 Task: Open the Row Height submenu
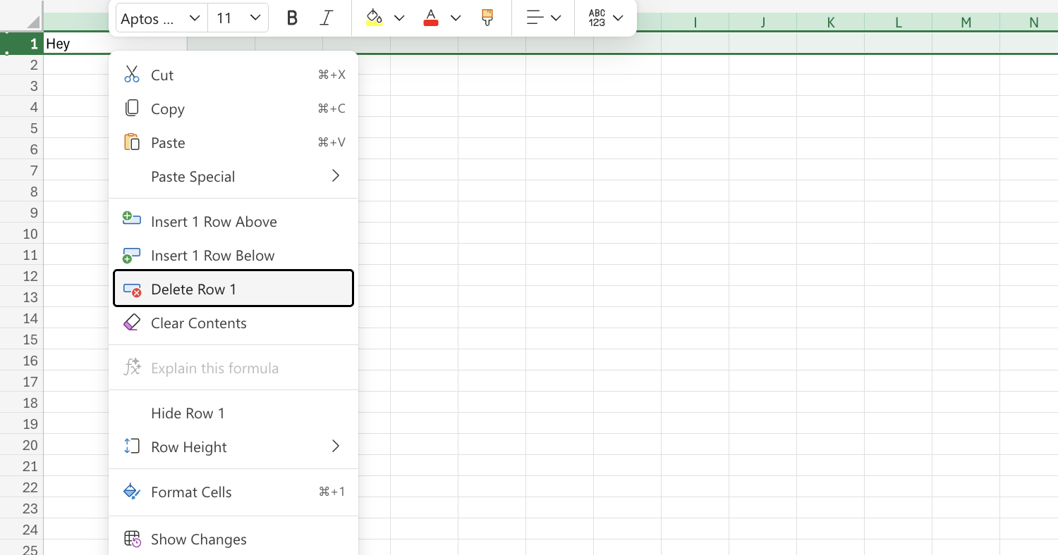click(233, 447)
